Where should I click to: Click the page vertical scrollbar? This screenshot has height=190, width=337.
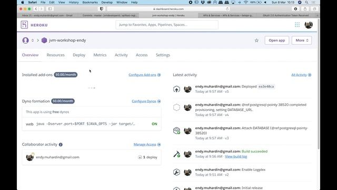318,84
